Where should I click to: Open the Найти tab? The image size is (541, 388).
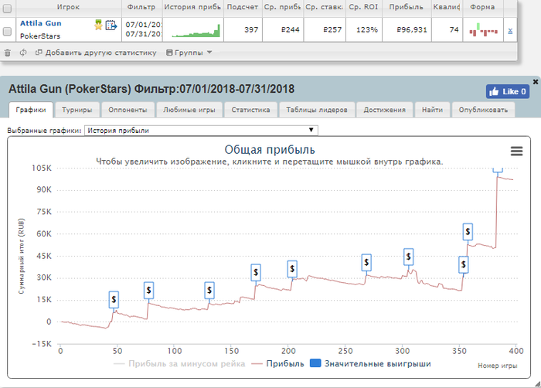tap(432, 110)
